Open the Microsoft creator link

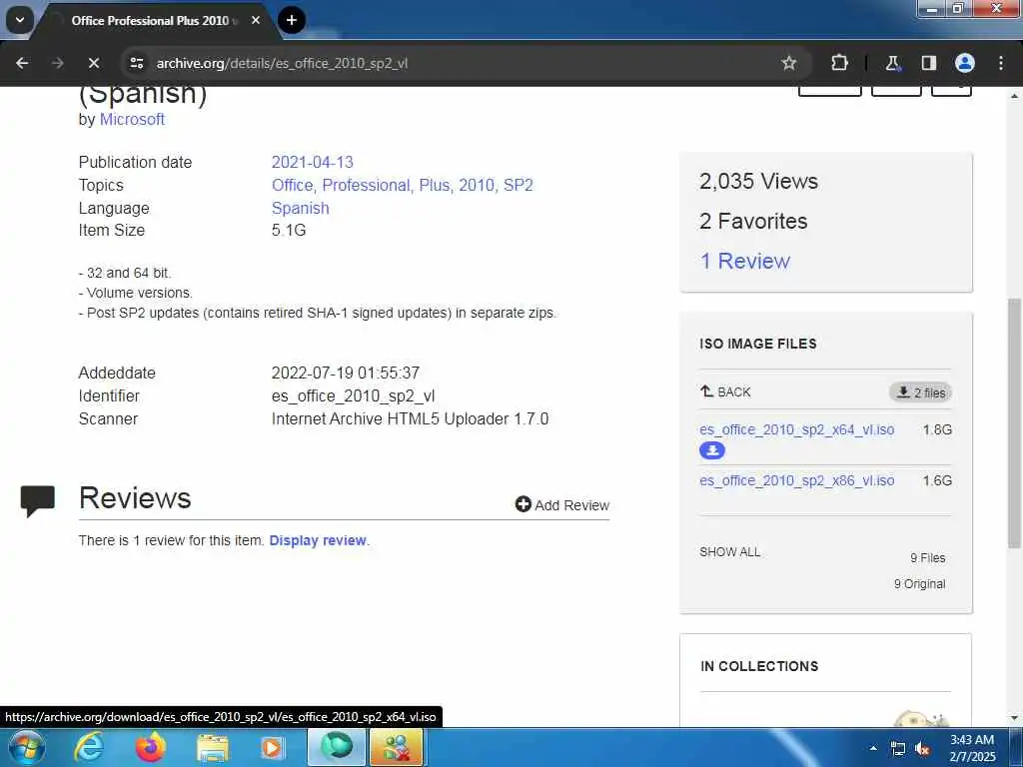click(132, 120)
